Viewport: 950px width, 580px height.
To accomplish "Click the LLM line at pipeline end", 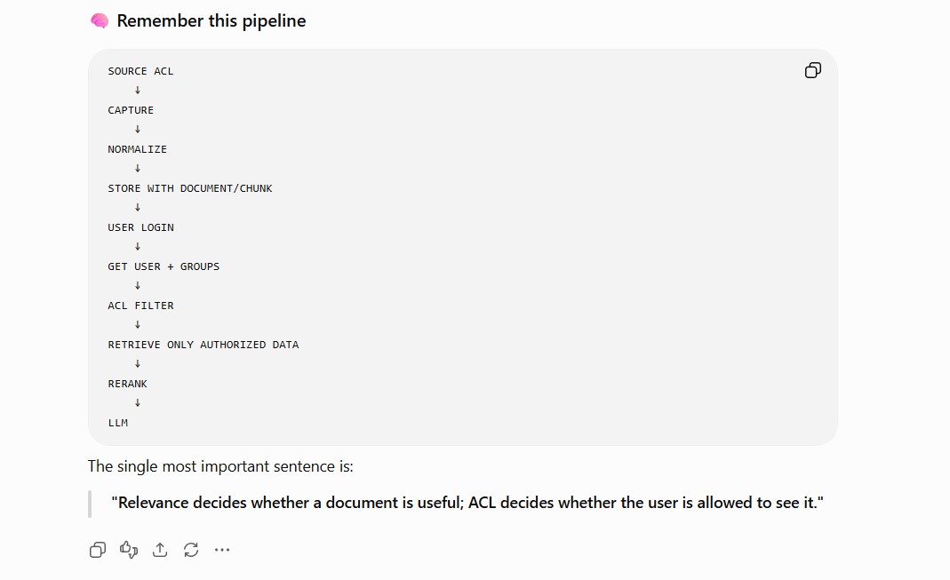I will [x=117, y=423].
